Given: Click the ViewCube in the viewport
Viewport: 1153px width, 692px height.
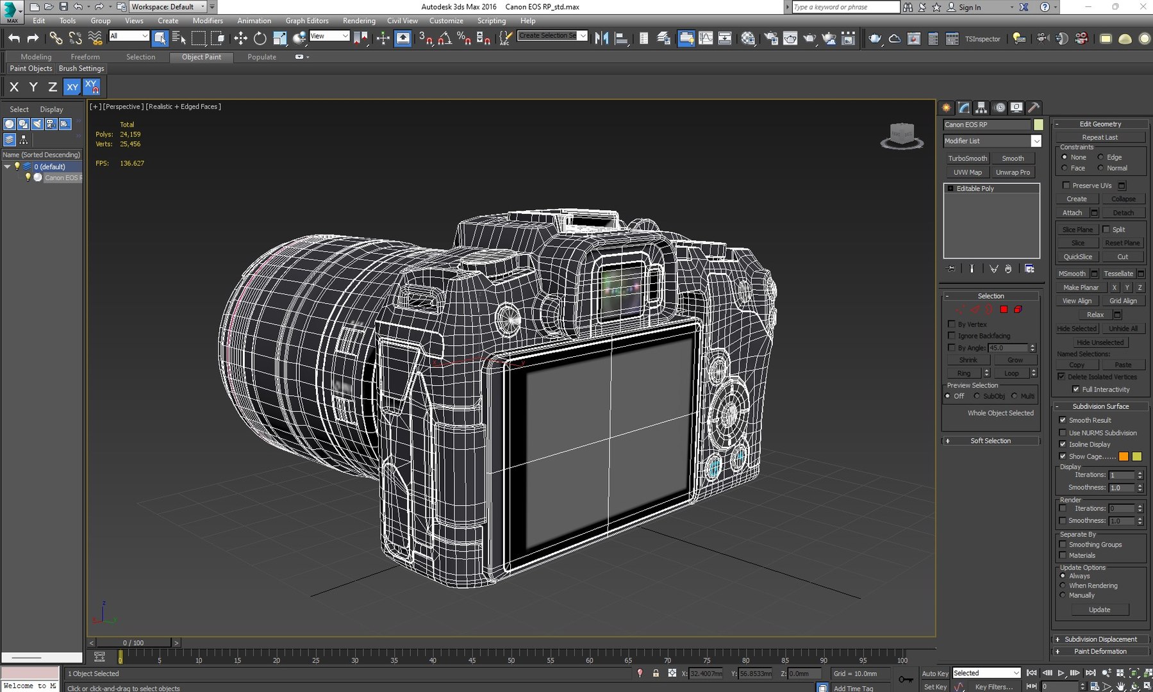Looking at the screenshot, I should 902,135.
